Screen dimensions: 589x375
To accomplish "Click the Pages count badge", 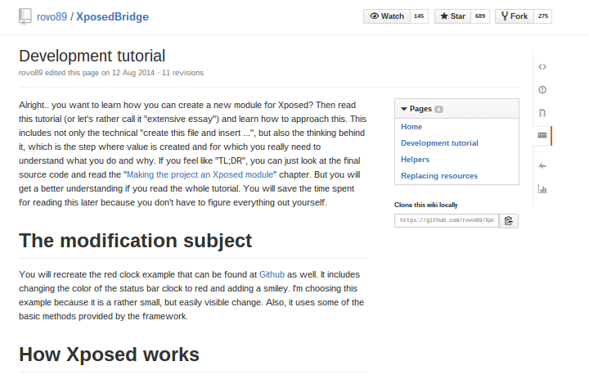I will click(x=438, y=109).
